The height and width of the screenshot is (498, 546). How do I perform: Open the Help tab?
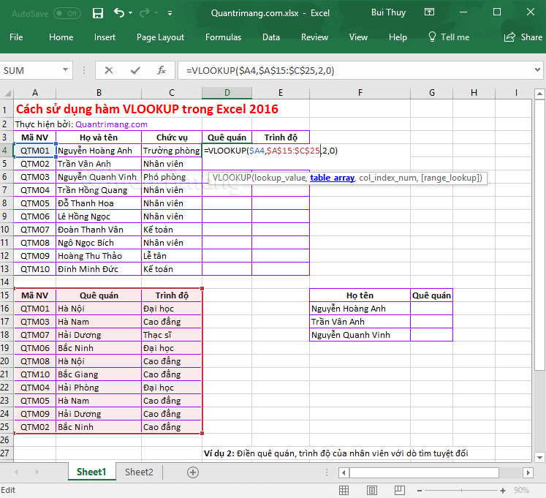tap(398, 37)
